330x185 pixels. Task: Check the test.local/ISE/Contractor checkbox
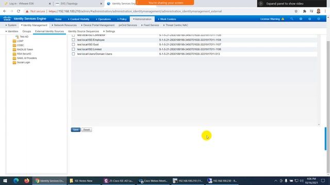[73, 35]
